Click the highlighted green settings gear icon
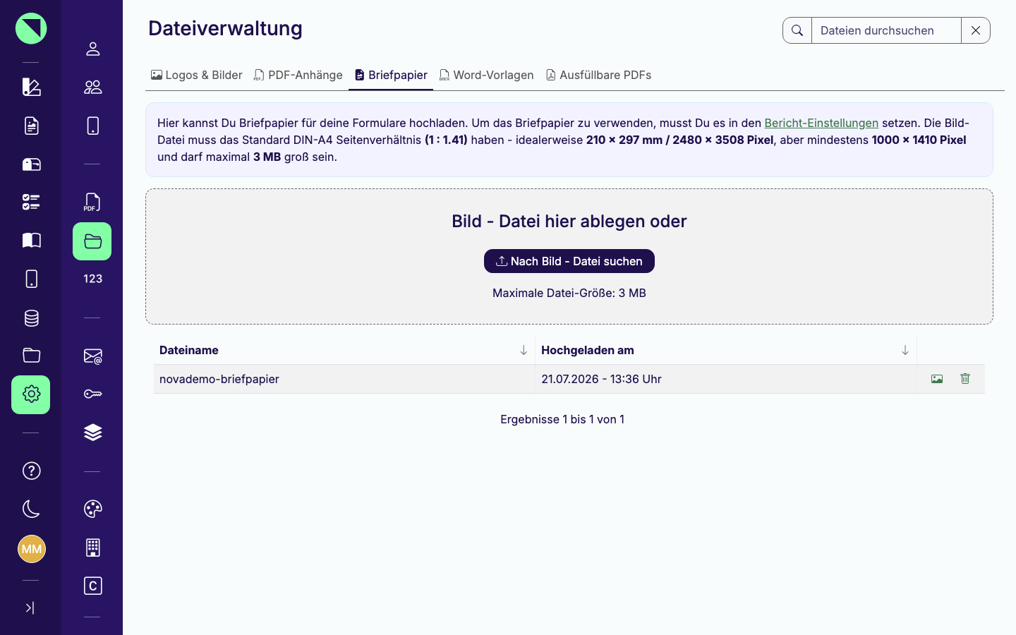Viewport: 1016px width, 635px height. tap(31, 394)
